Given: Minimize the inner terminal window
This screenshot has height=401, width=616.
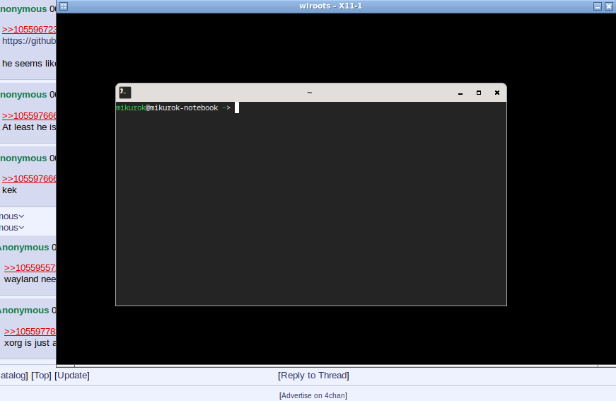Looking at the screenshot, I should click(460, 93).
